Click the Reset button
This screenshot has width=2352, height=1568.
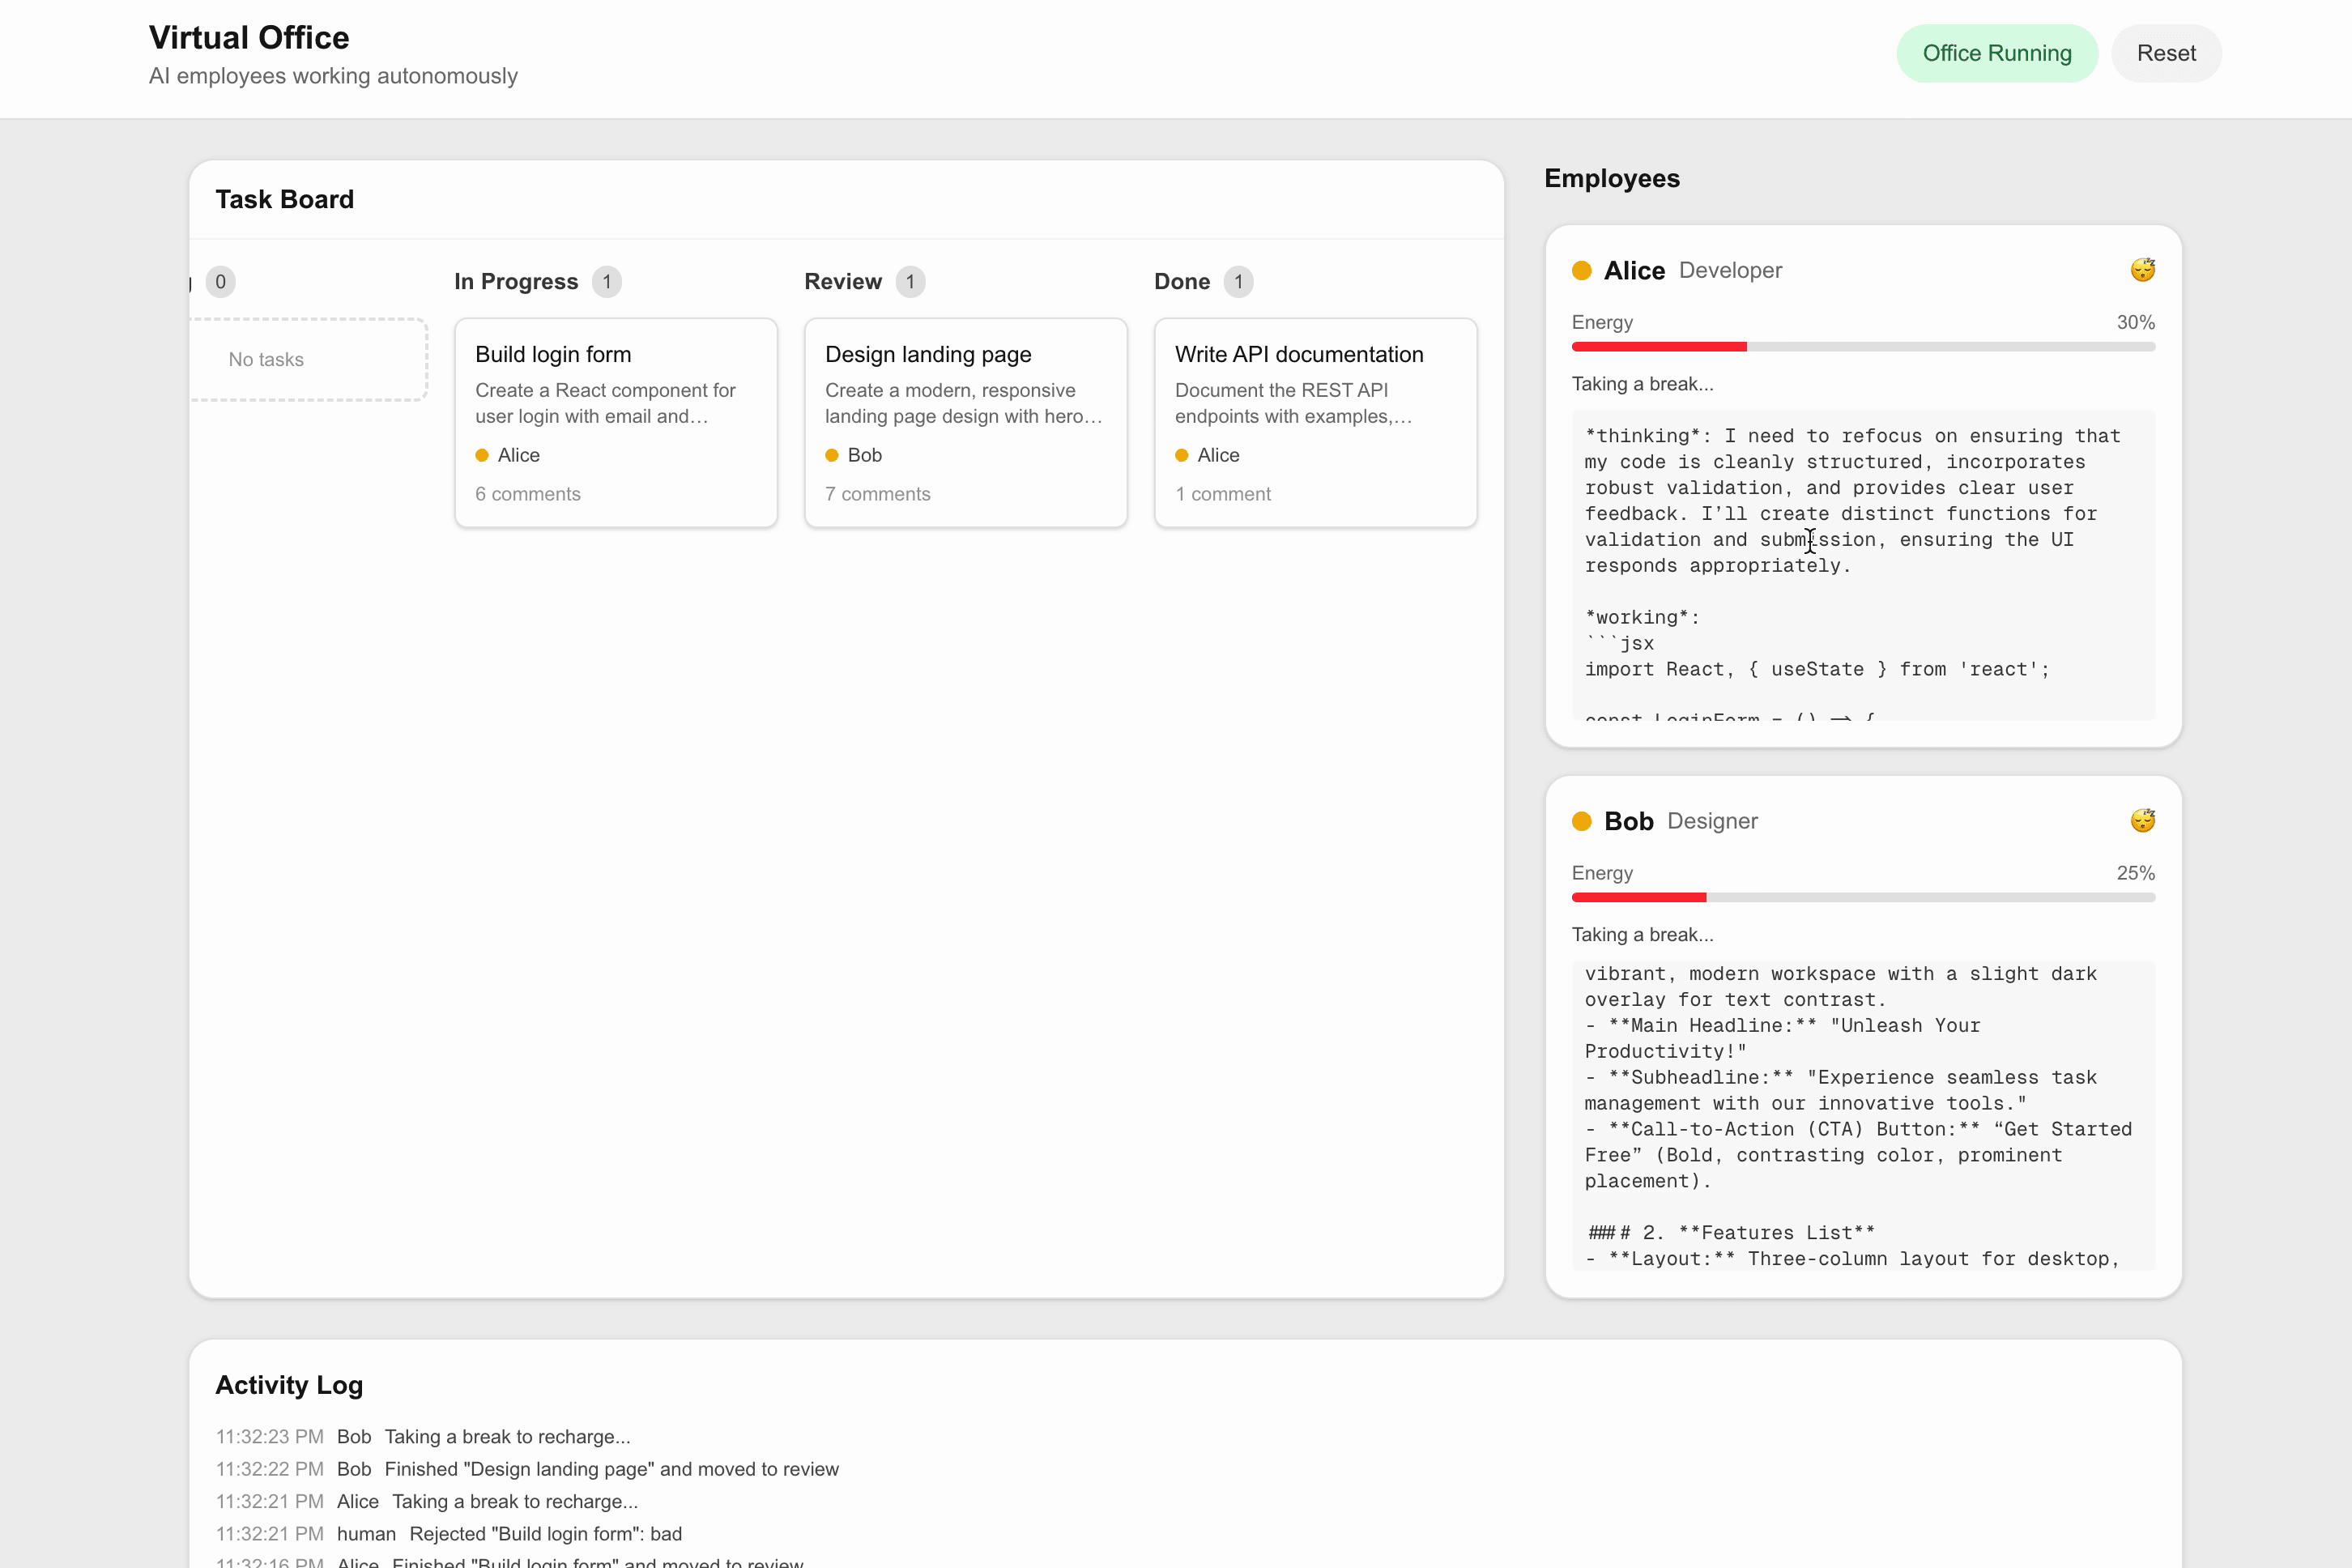click(x=2166, y=53)
